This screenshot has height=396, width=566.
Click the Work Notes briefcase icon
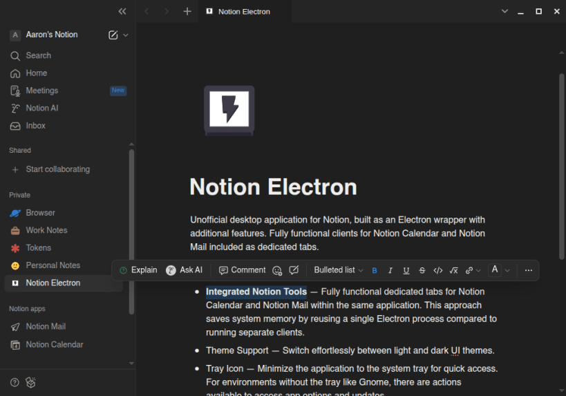click(15, 231)
